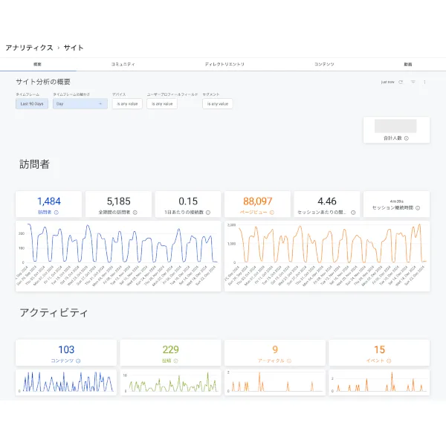Screen dimensions: 446x446
Task: Click the アナリティクス breadcrumb link
Action: tap(29, 48)
